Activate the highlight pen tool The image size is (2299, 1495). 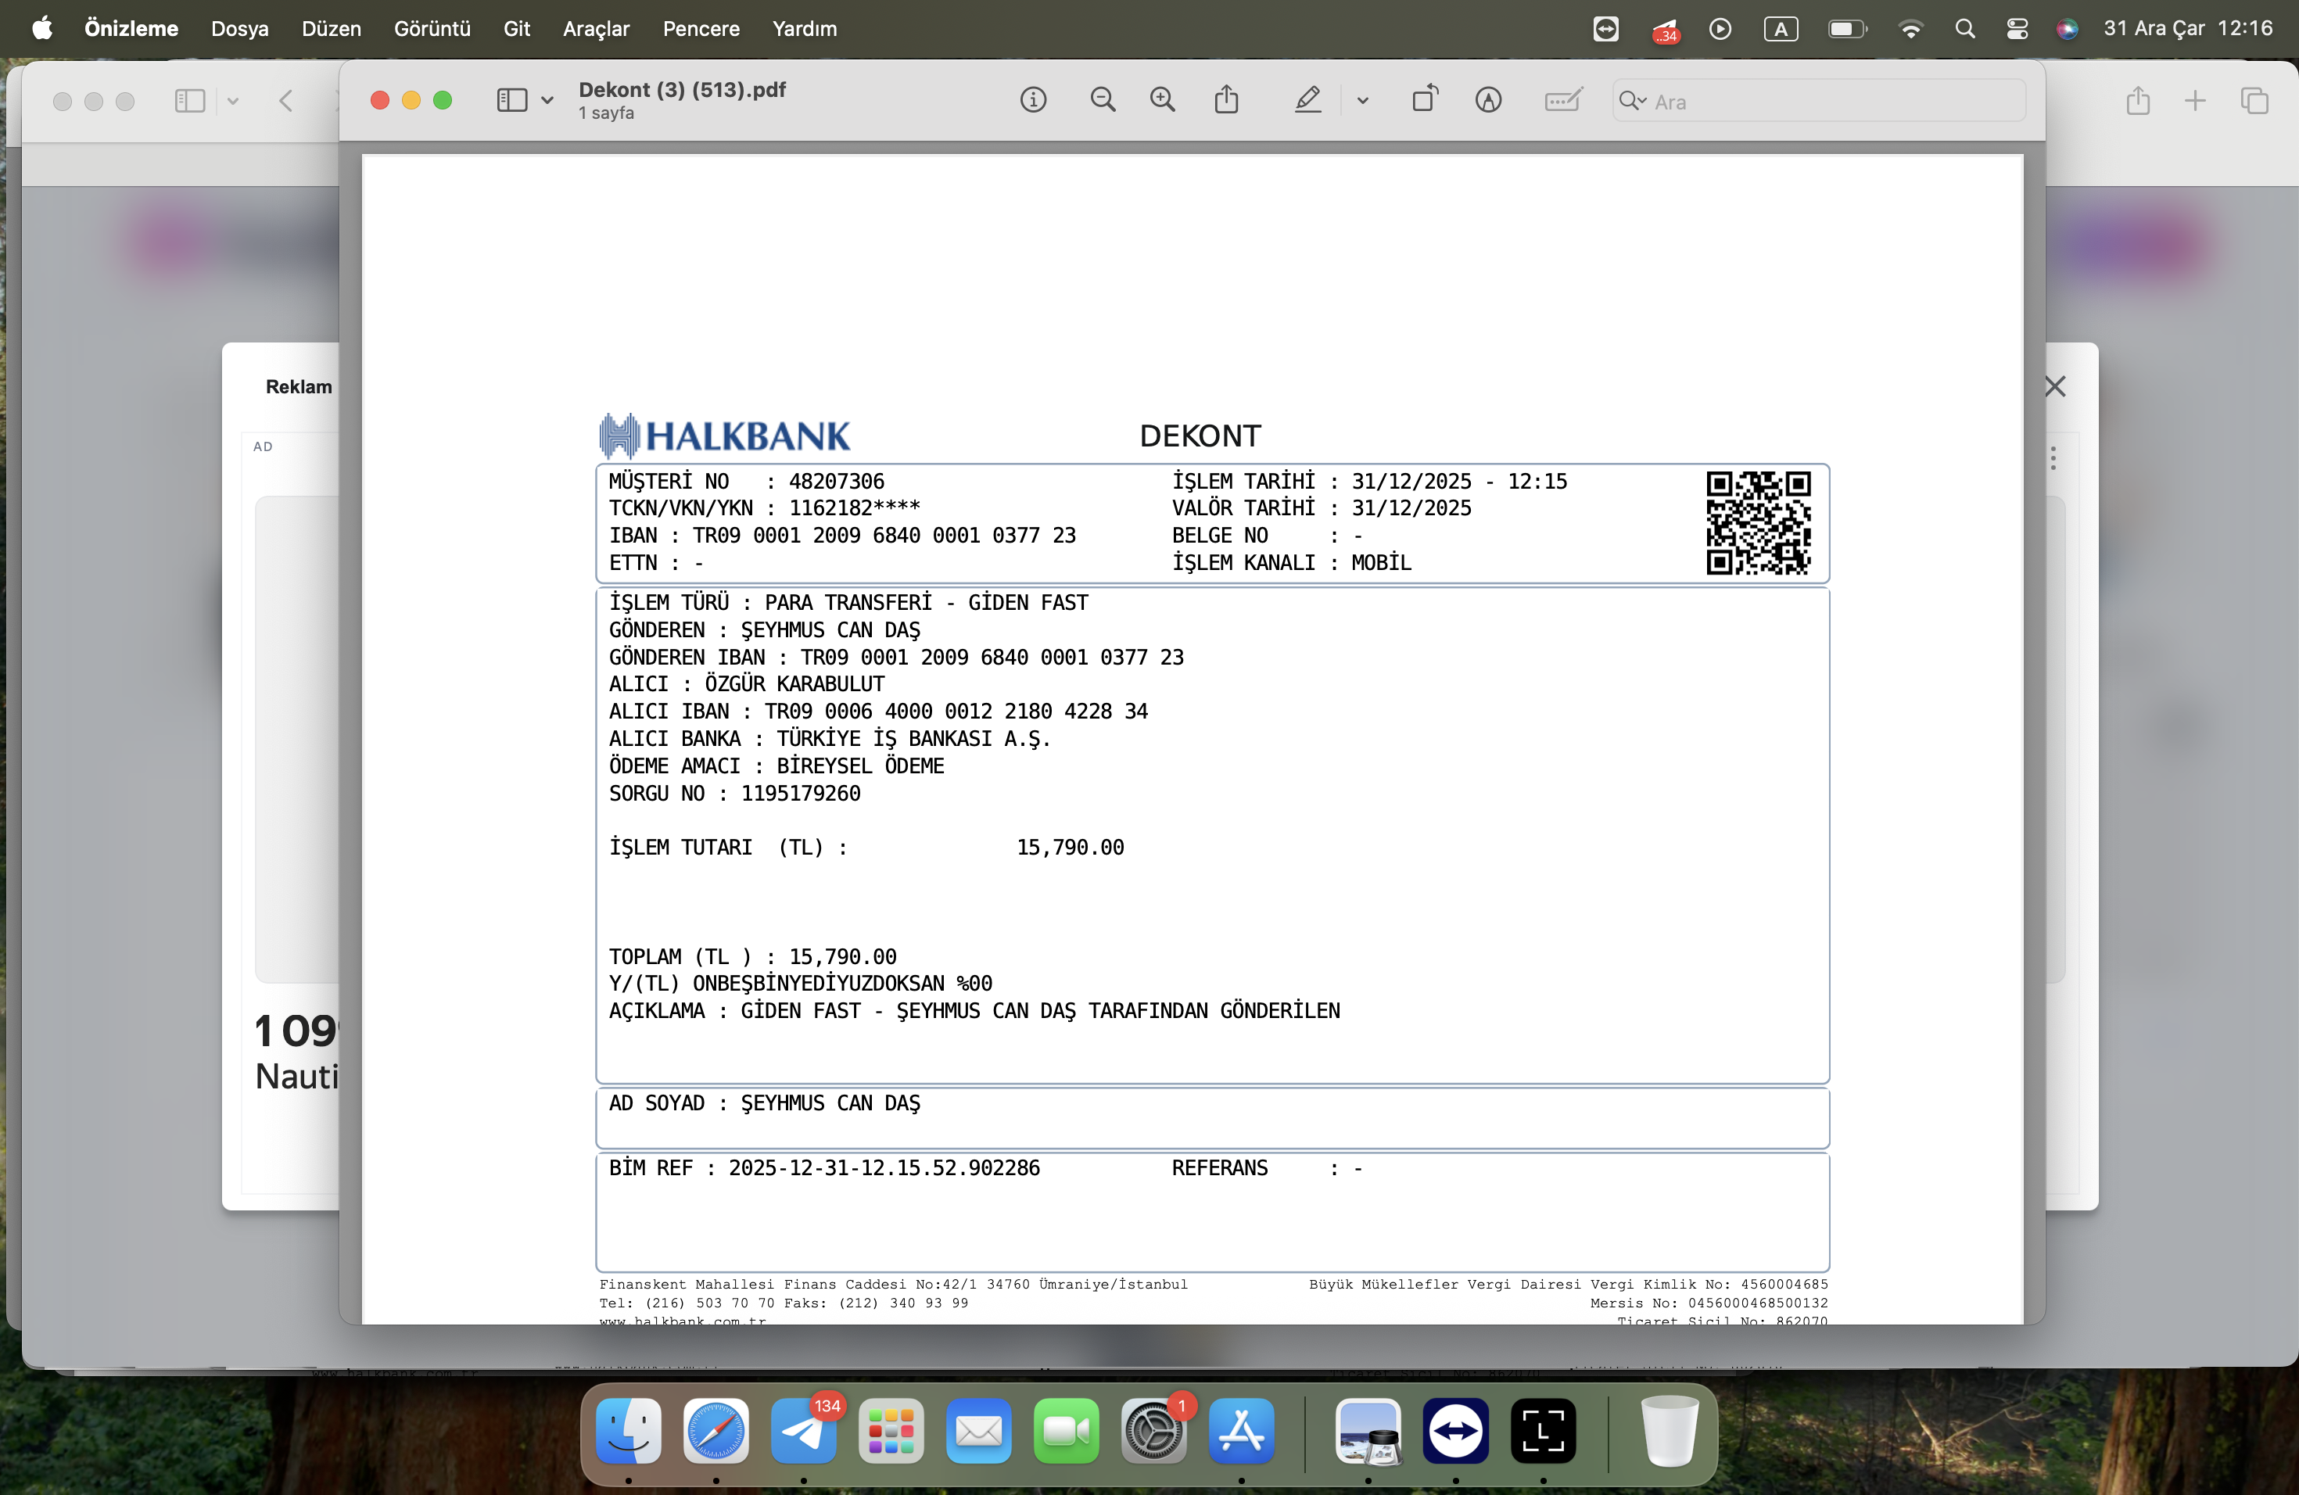[1307, 99]
